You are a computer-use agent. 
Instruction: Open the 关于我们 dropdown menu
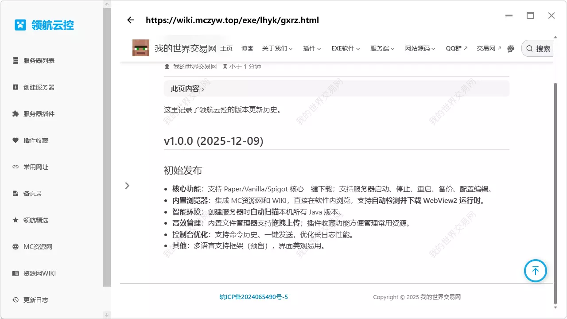278,49
